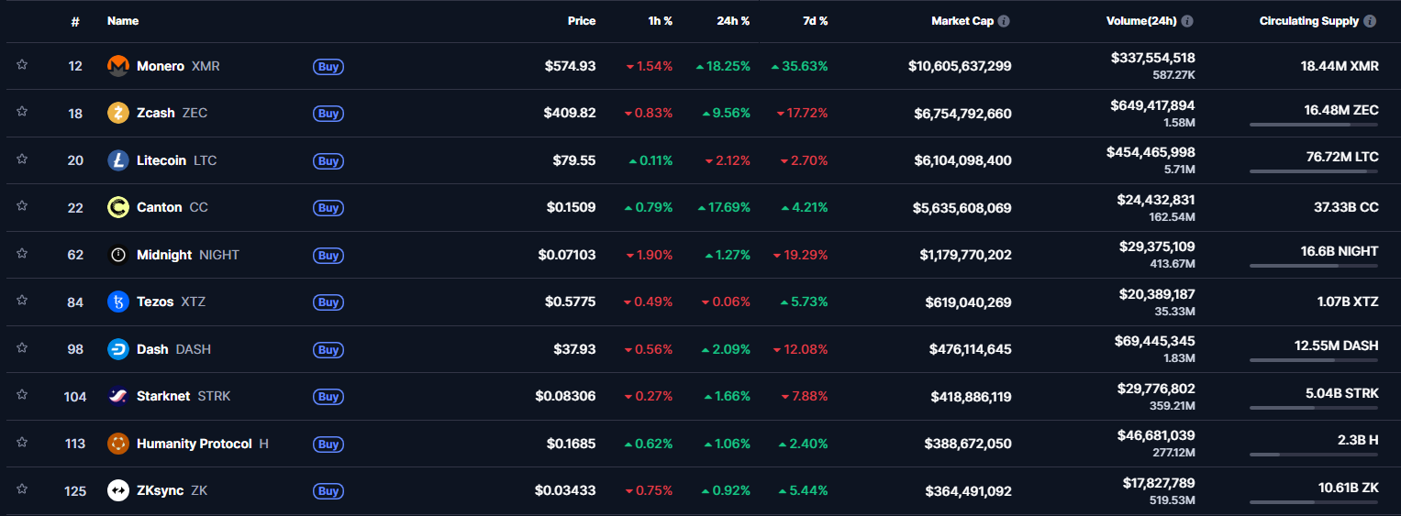Sort table by Price column header
1401x516 pixels.
[x=582, y=21]
